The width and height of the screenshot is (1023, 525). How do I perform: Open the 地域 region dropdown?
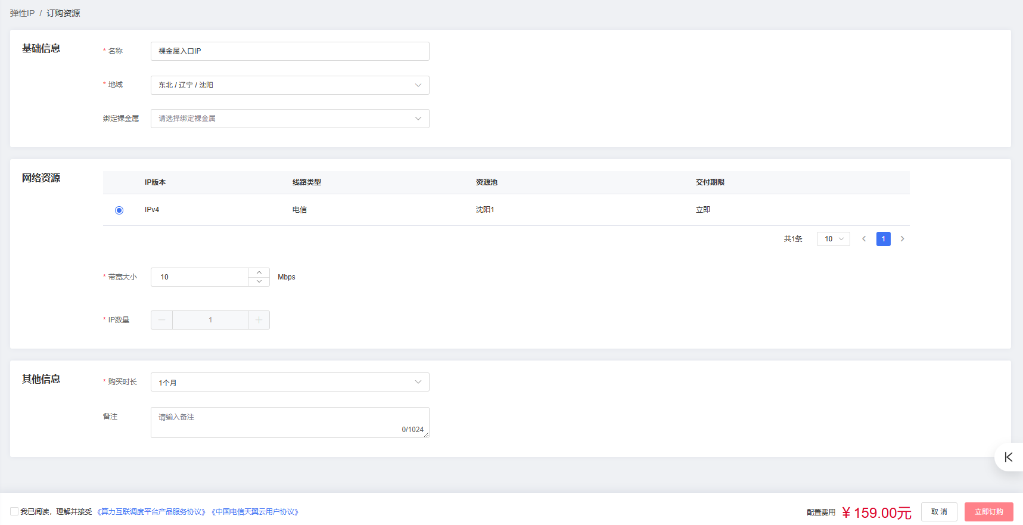pyautogui.click(x=290, y=85)
